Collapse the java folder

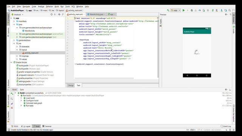pyautogui.click(x=14, y=25)
